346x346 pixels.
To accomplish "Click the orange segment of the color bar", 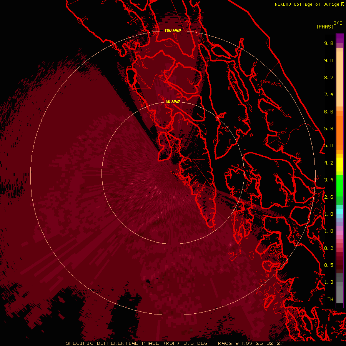I will (x=339, y=132).
